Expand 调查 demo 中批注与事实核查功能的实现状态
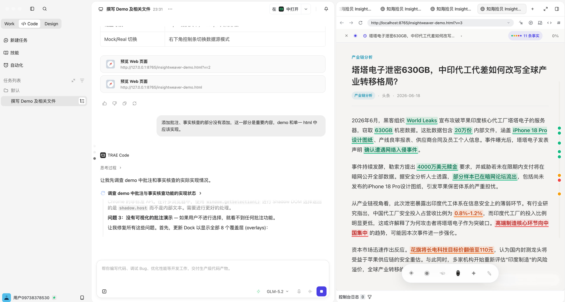 pyautogui.click(x=155, y=193)
